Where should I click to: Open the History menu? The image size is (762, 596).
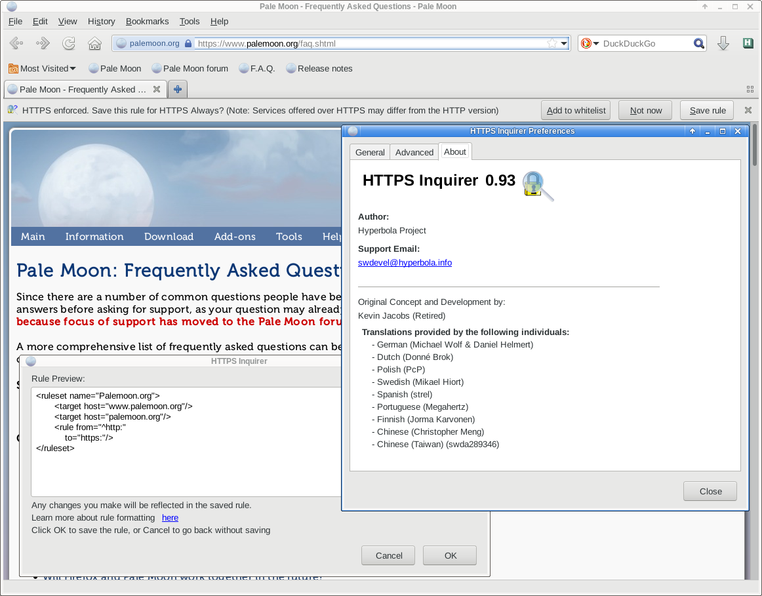[101, 22]
